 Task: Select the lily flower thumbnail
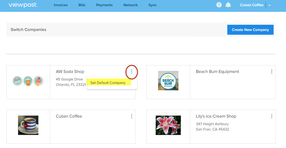click(x=168, y=125)
